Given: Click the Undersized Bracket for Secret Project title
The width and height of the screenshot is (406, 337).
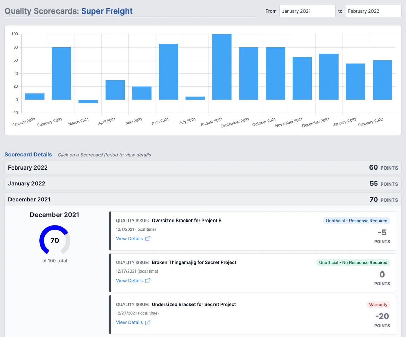Looking at the screenshot, I should pos(194,304).
